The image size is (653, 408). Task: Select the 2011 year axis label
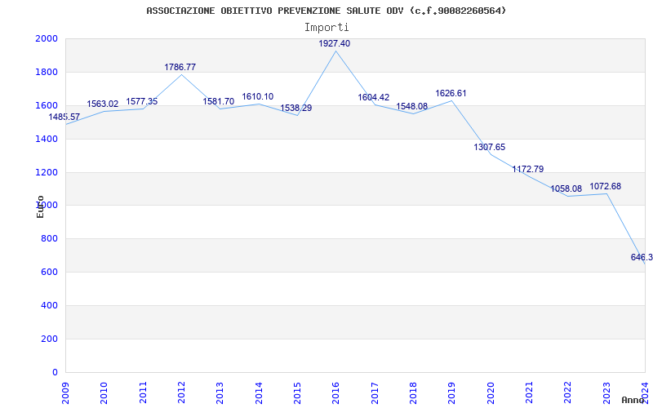143,393
